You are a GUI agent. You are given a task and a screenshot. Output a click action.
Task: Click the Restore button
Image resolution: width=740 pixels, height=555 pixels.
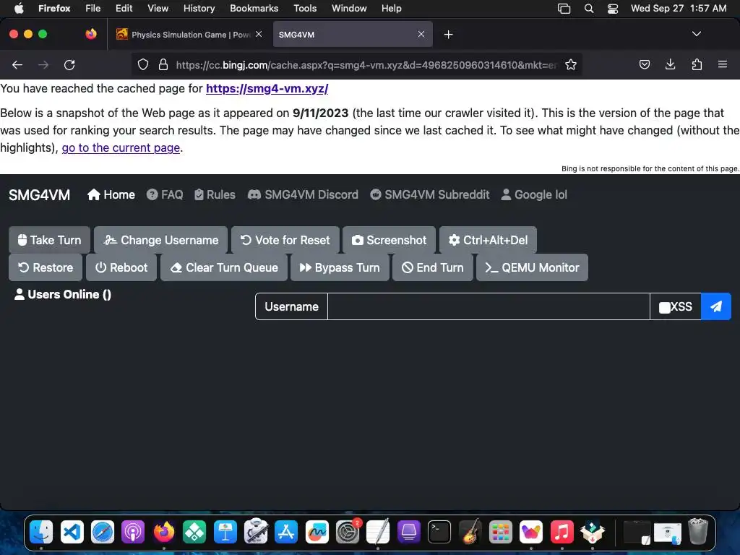click(x=46, y=267)
